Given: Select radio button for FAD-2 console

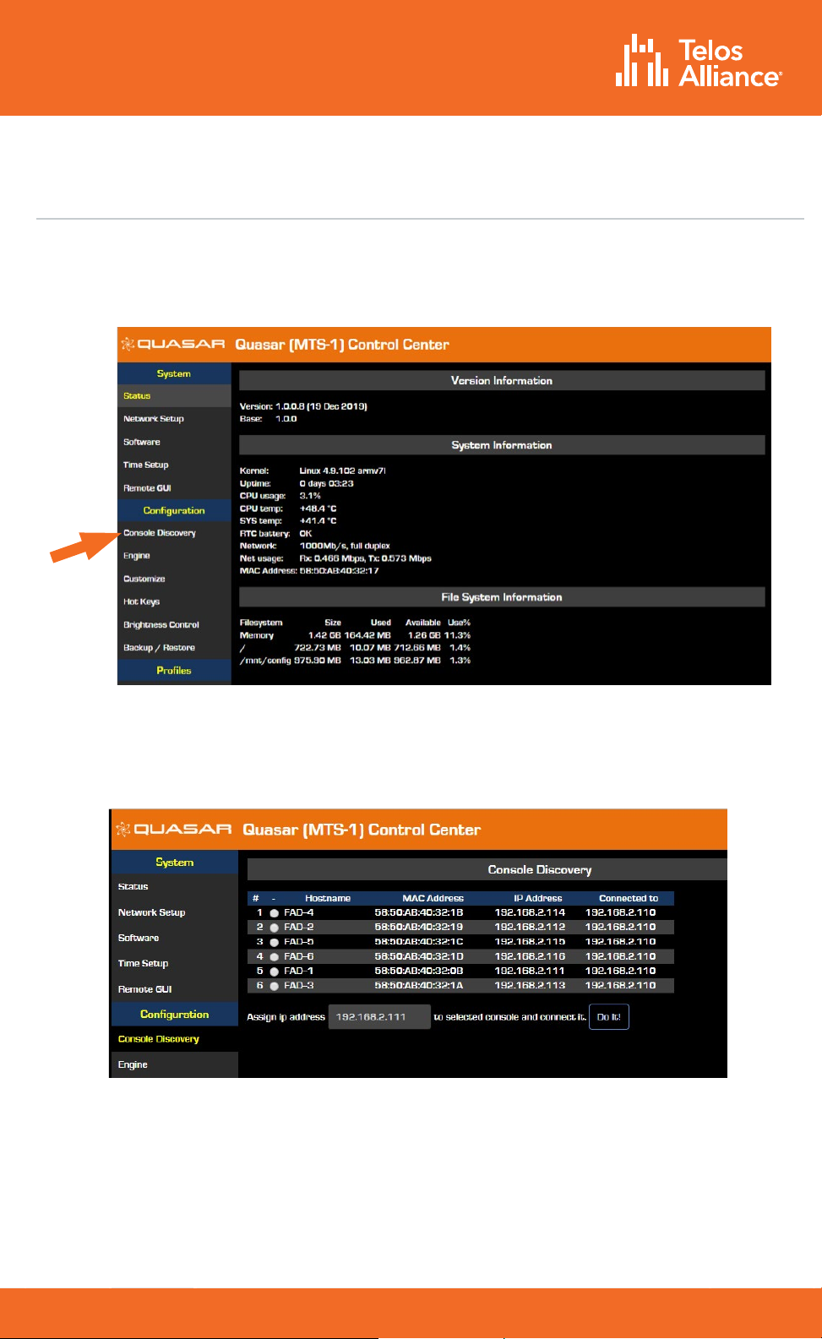Looking at the screenshot, I should coord(275,928).
